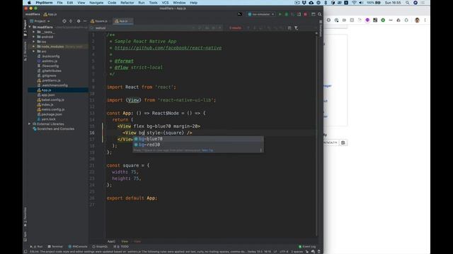Click the View breadcrumb at editor bottom
The height and width of the screenshot is (254, 453).
(x=125, y=241)
